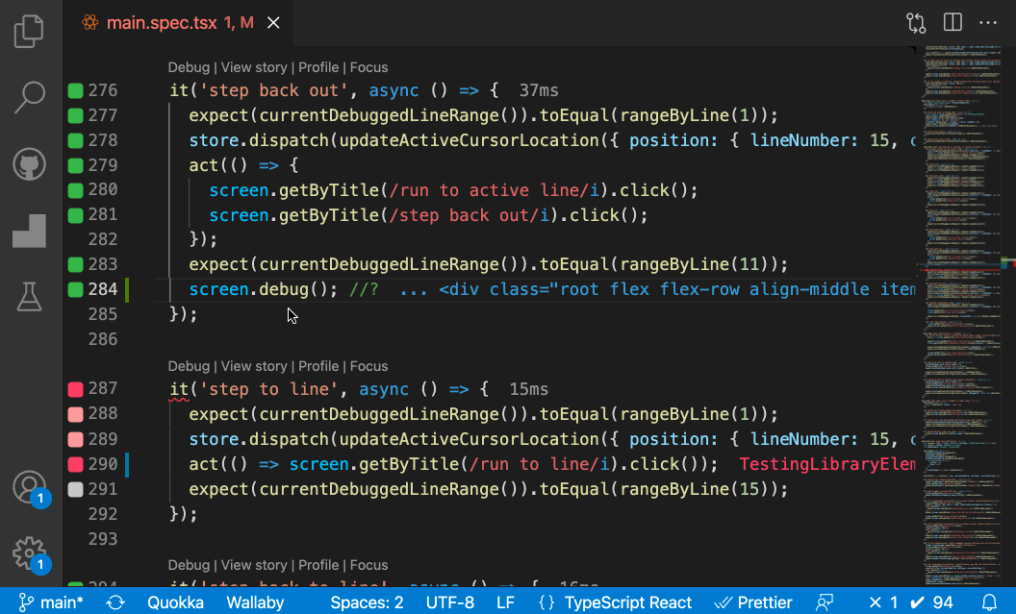1016x614 pixels.
Task: Click the green coverage indicator on line 284
Action: click(x=75, y=289)
